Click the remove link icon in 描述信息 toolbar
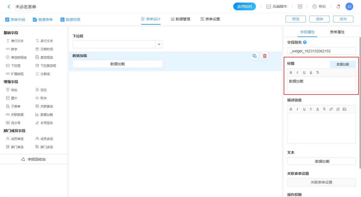The image size is (361, 197). pos(338,109)
